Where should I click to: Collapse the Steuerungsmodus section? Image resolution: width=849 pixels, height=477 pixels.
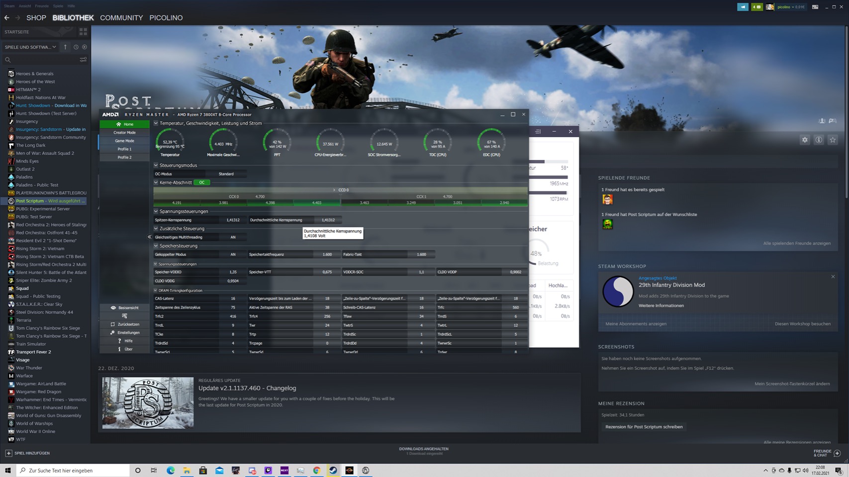pyautogui.click(x=156, y=165)
